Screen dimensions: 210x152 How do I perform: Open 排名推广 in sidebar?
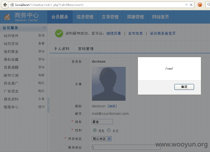(x=11, y=83)
